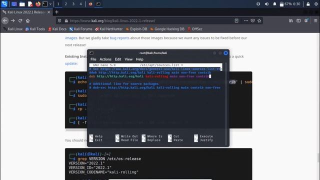
Task: Switch to workspace 2
Action: pyautogui.click(x=65, y=4)
